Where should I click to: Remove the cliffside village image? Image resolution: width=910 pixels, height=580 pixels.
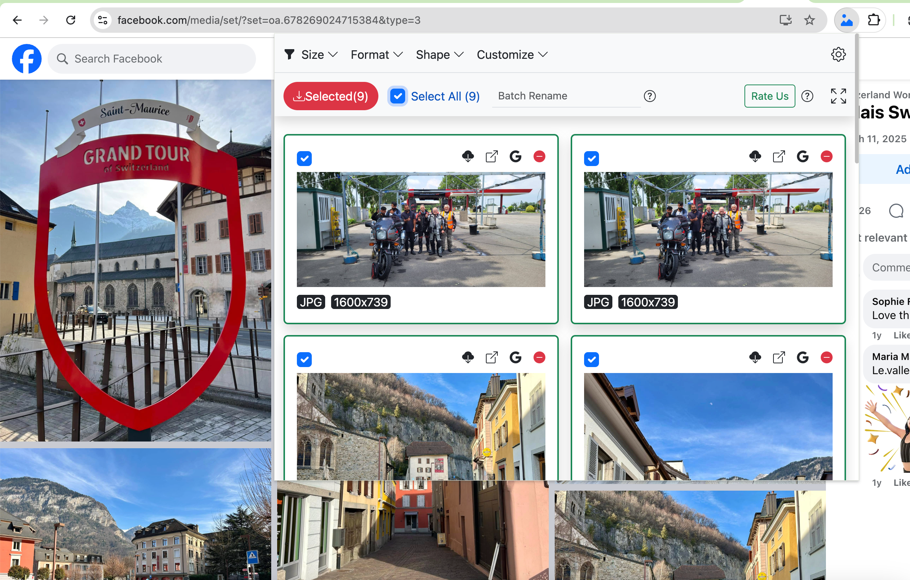539,357
